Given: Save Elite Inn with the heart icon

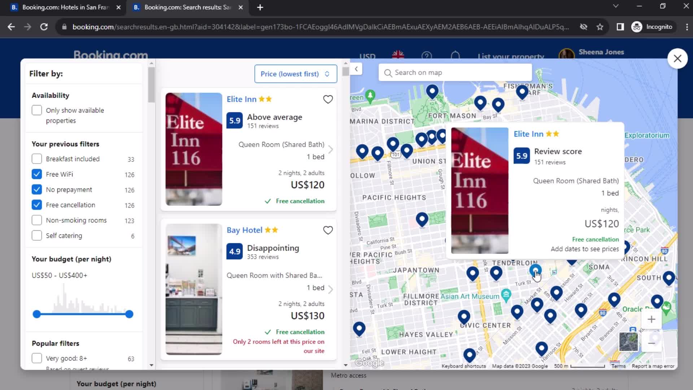Looking at the screenshot, I should point(328,99).
